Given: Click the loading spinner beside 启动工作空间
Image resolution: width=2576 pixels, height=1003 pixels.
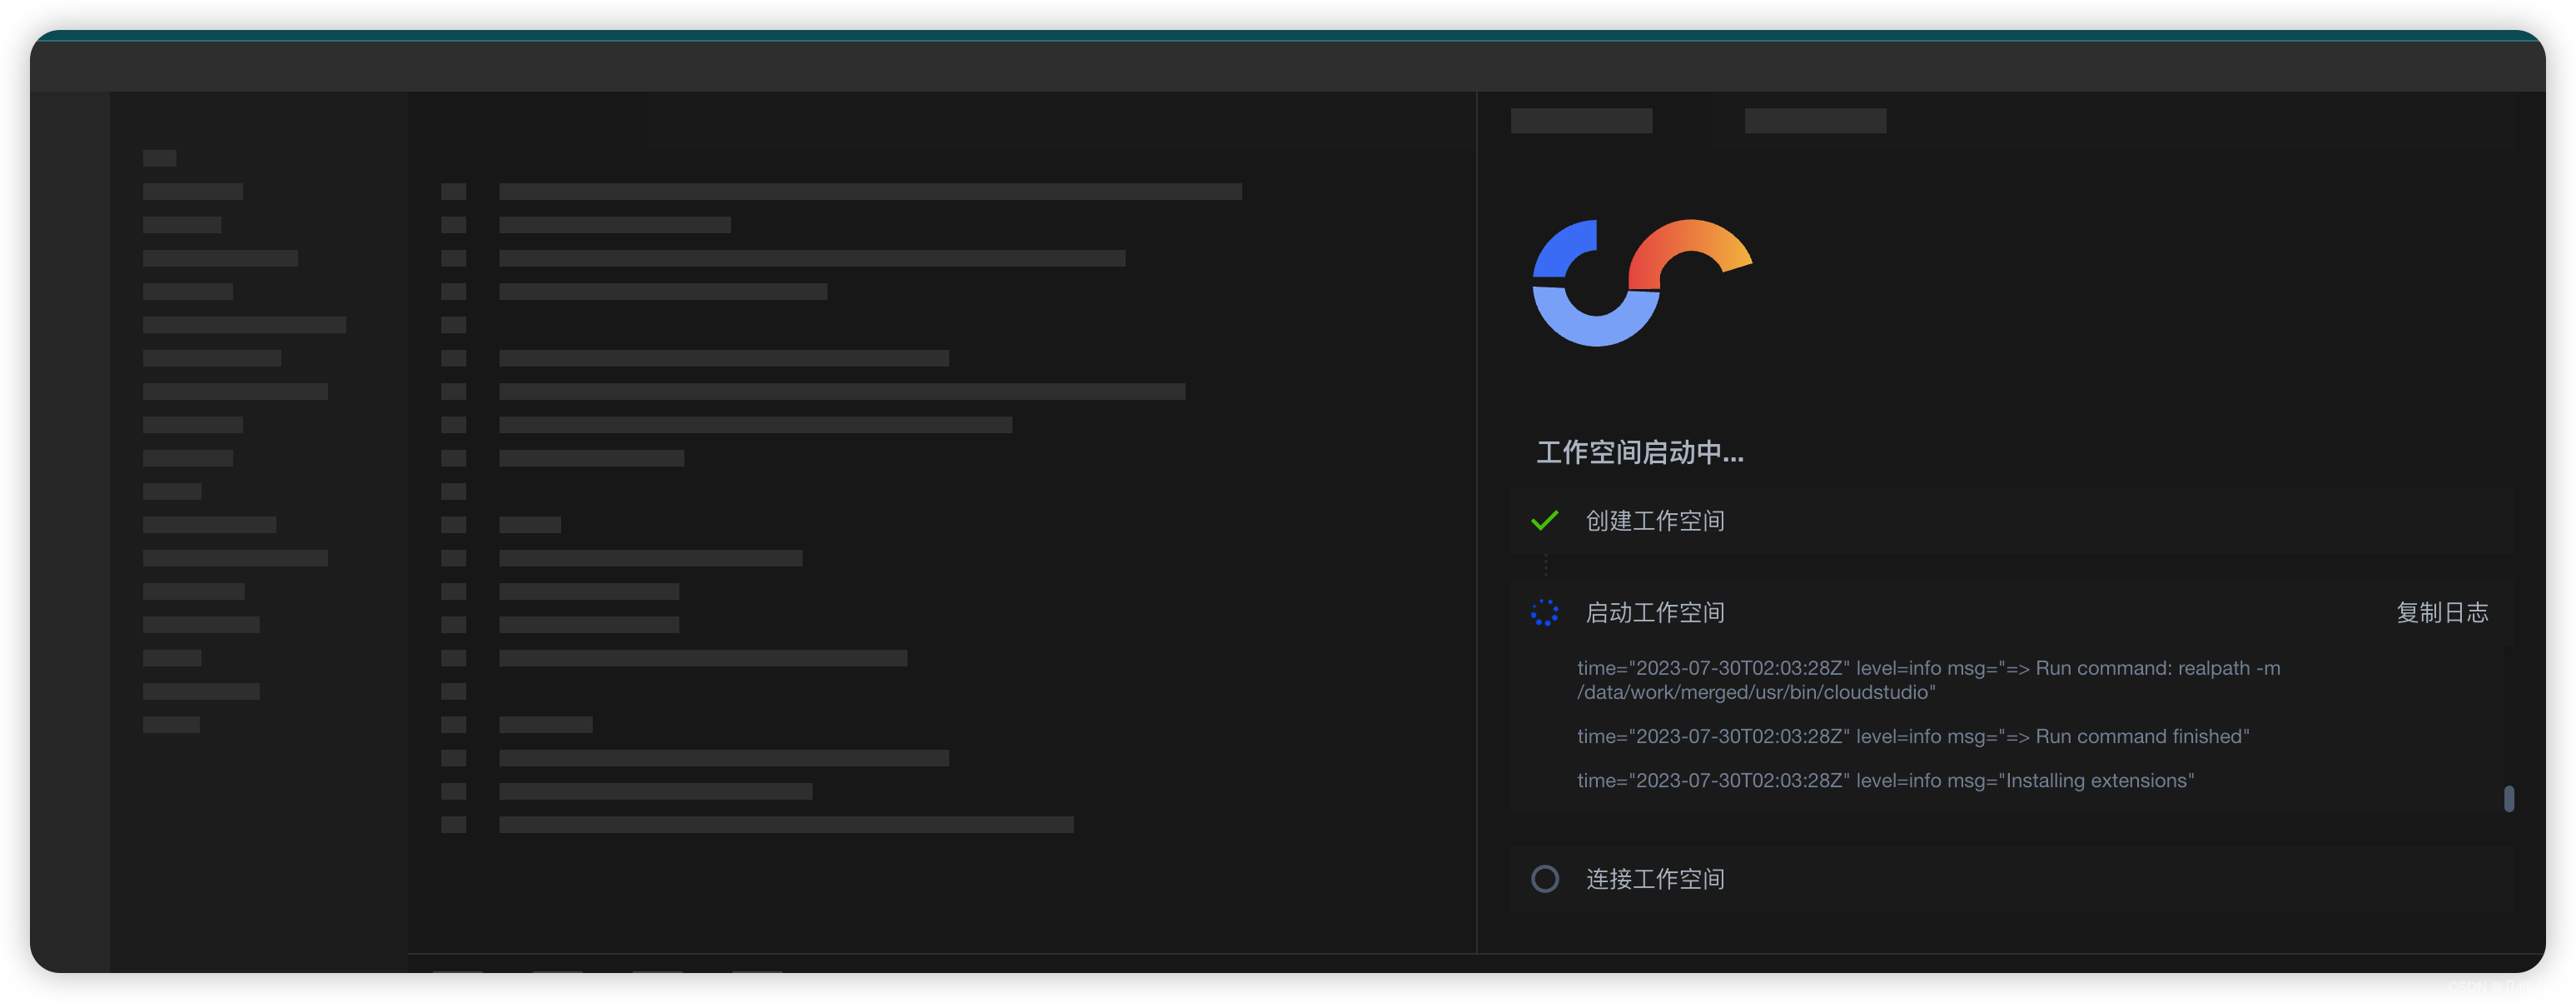Looking at the screenshot, I should point(1544,612).
